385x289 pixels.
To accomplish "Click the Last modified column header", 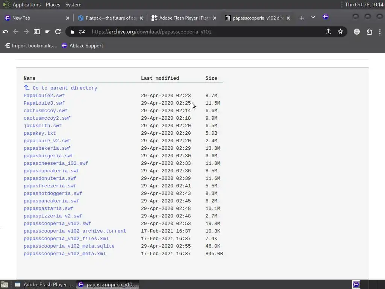I will tap(160, 78).
